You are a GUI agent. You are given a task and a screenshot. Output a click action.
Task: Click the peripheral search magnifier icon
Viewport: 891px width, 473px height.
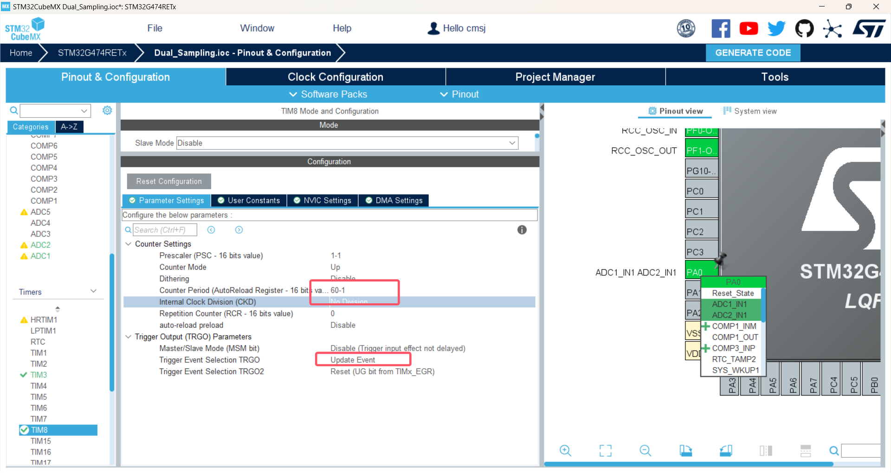coord(14,110)
